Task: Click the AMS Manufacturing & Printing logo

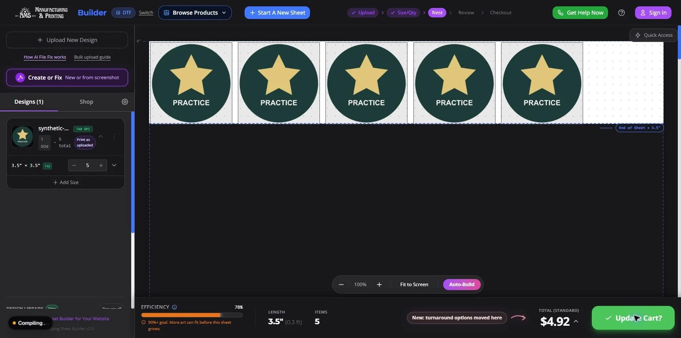Action: 41,13
